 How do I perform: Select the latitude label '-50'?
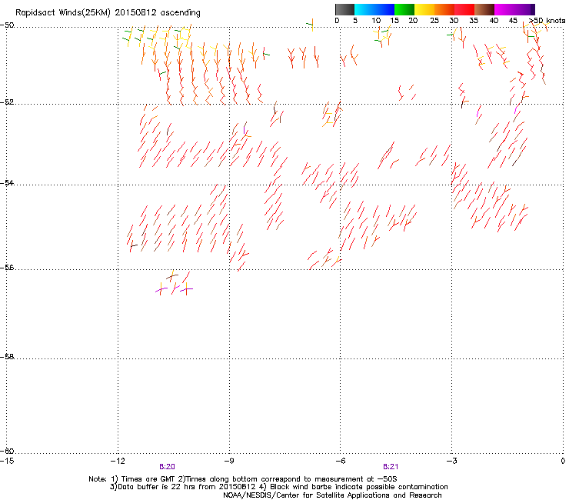(7, 25)
